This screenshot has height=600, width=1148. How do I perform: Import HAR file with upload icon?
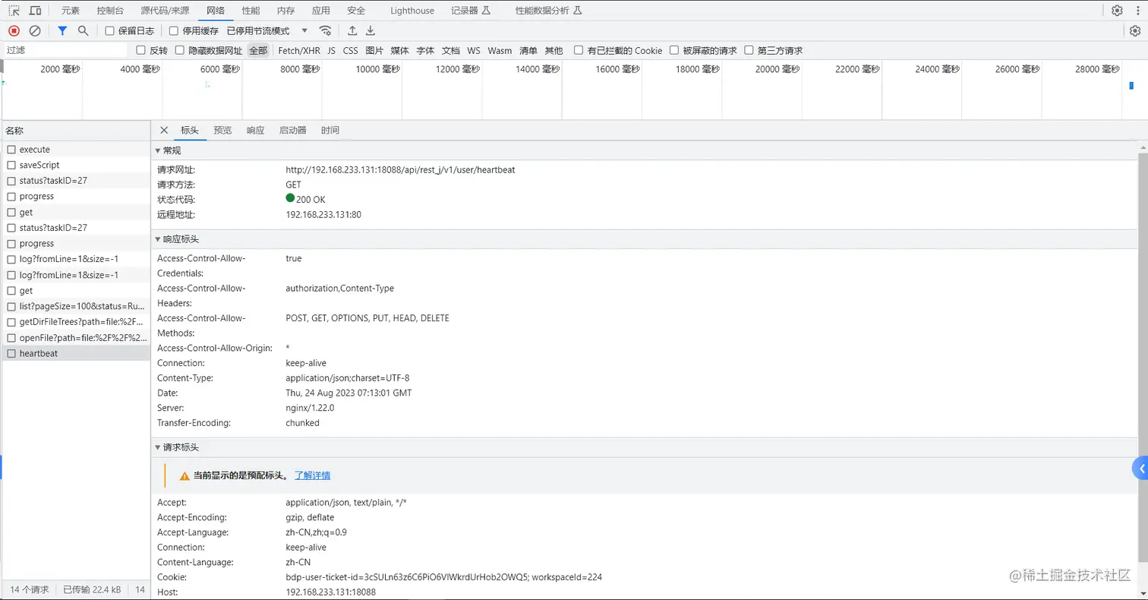[352, 30]
